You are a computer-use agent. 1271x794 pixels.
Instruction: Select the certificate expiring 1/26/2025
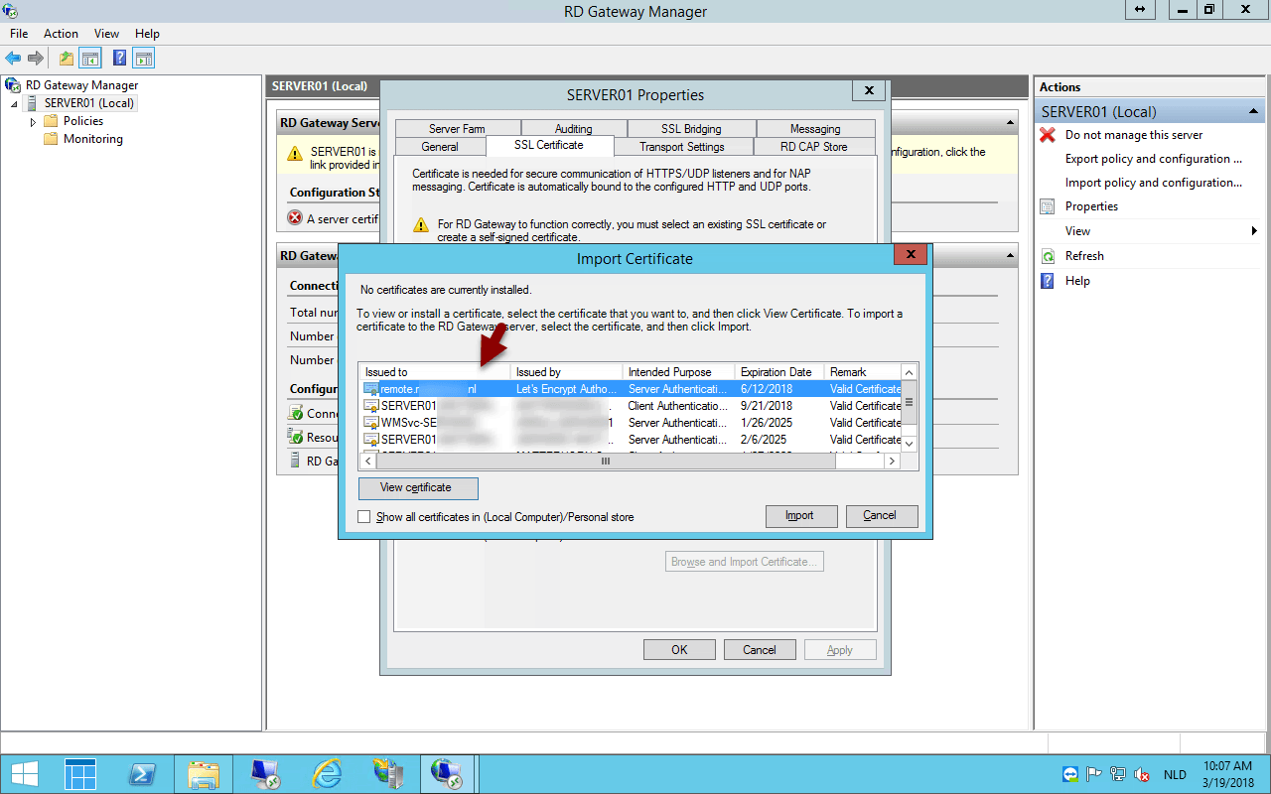click(632, 423)
